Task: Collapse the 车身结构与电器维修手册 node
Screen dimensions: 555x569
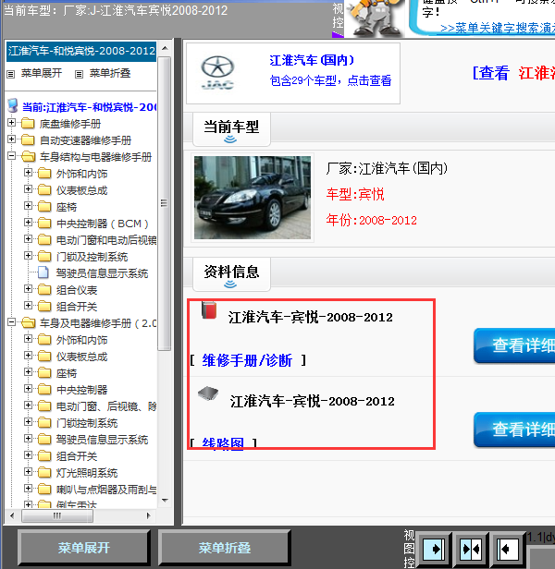Action: coord(11,156)
